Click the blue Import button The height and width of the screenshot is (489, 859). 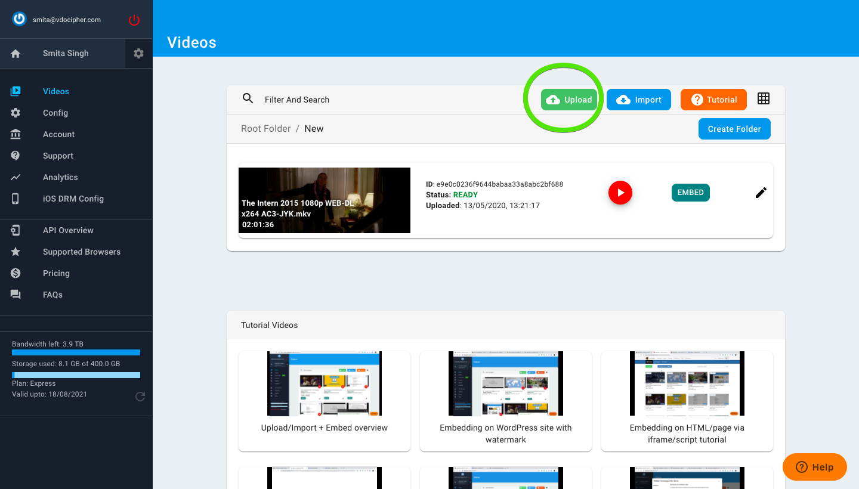639,100
